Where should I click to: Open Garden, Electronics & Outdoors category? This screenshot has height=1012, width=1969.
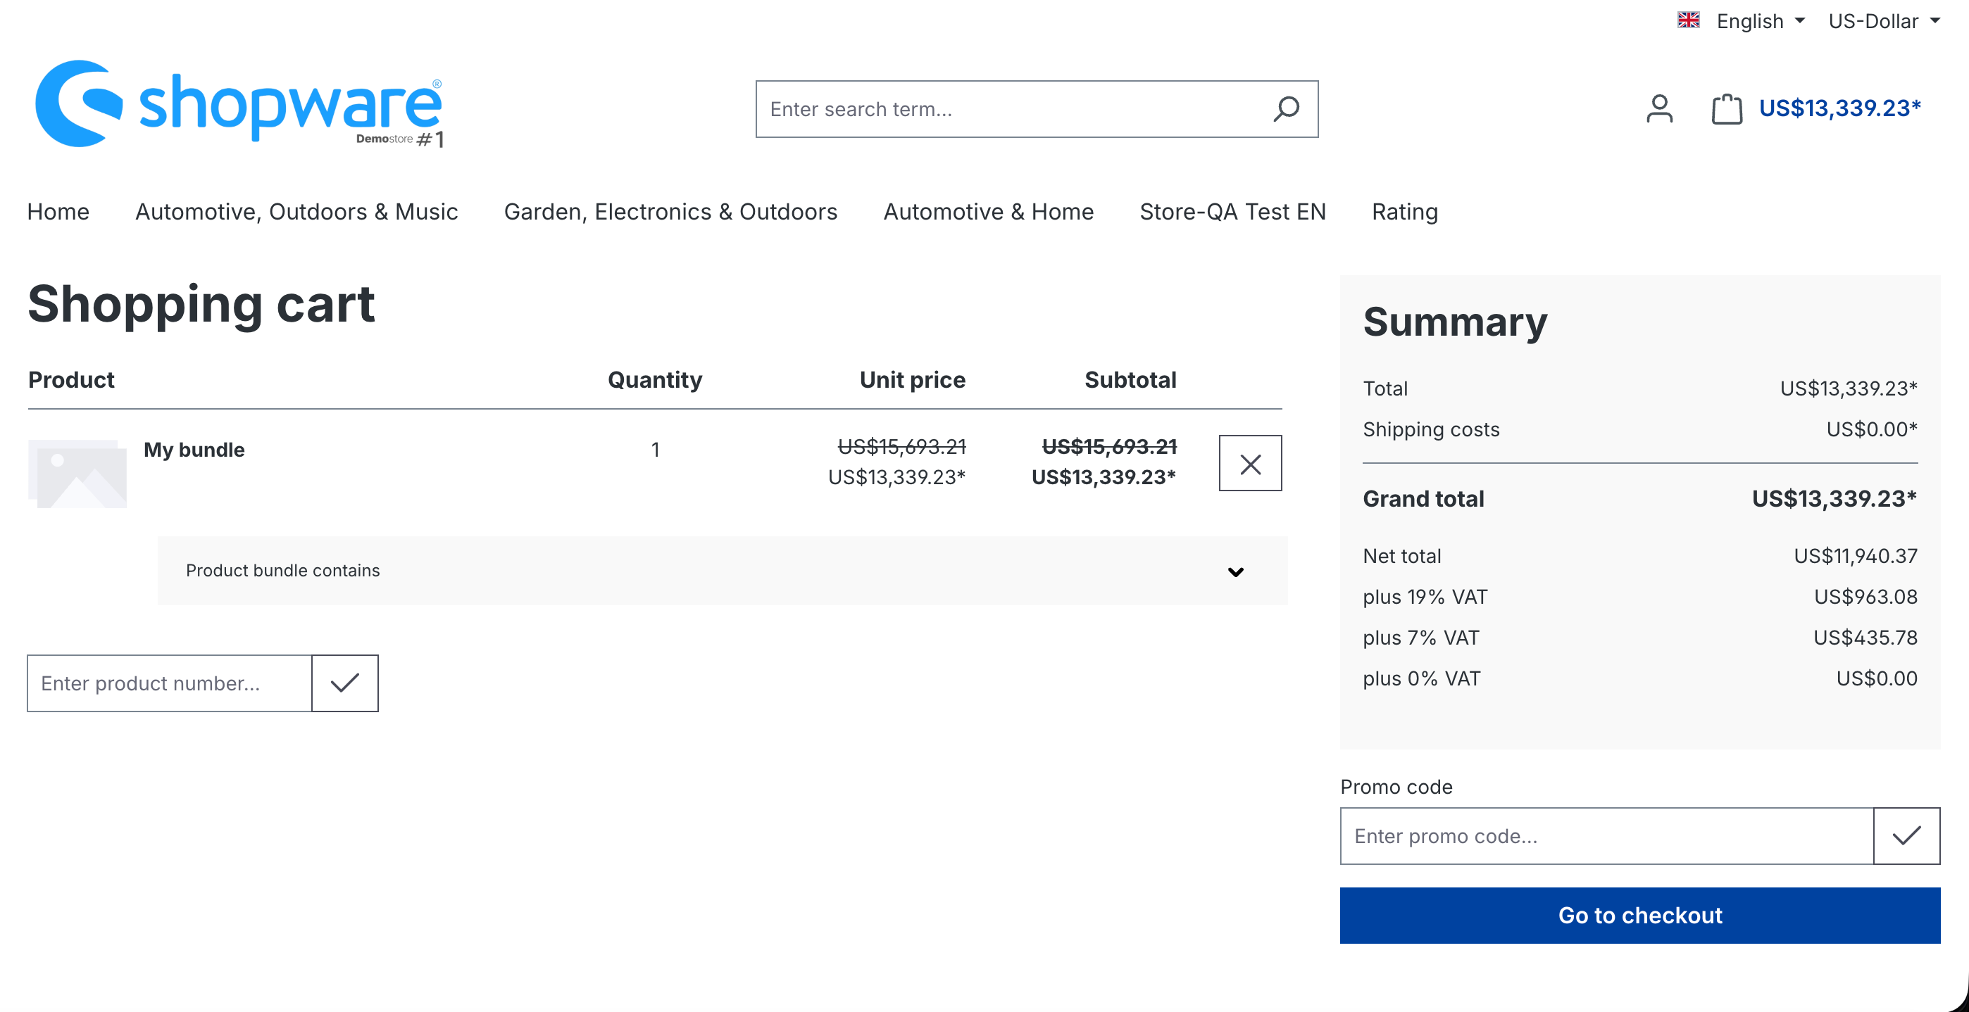pos(670,212)
